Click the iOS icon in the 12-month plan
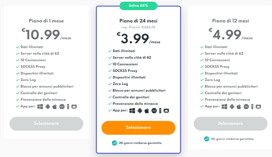272x157 pixels. point(246,106)
